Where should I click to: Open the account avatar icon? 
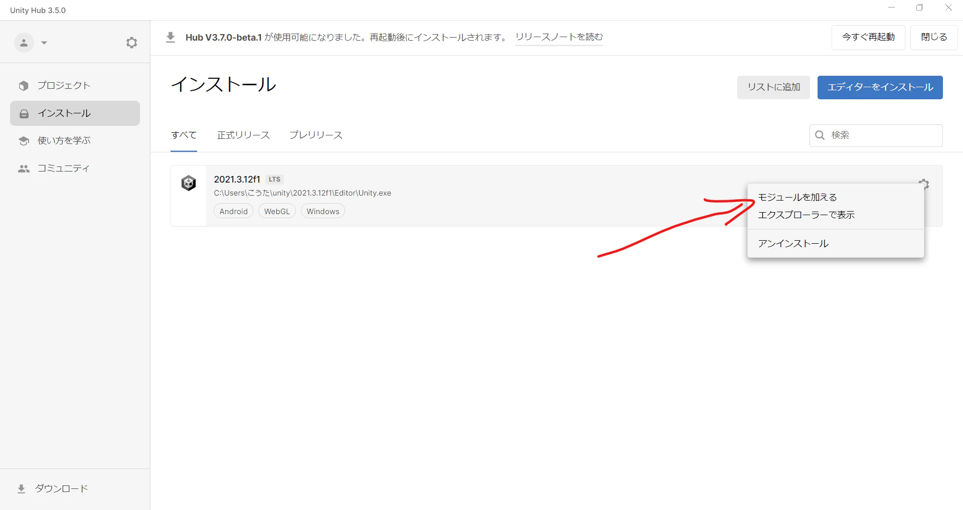24,43
